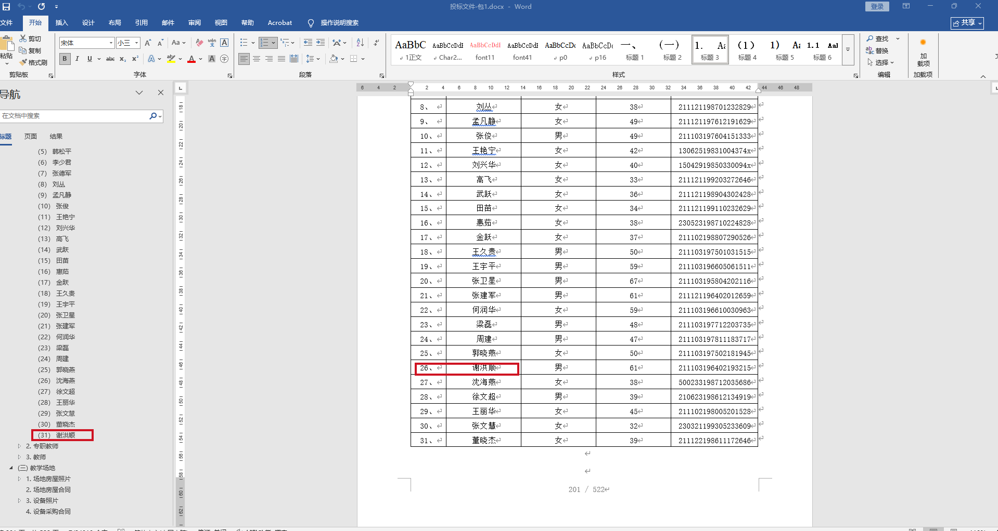Toggle show/hide paragraph marks
This screenshot has height=531, width=998.
[x=376, y=43]
